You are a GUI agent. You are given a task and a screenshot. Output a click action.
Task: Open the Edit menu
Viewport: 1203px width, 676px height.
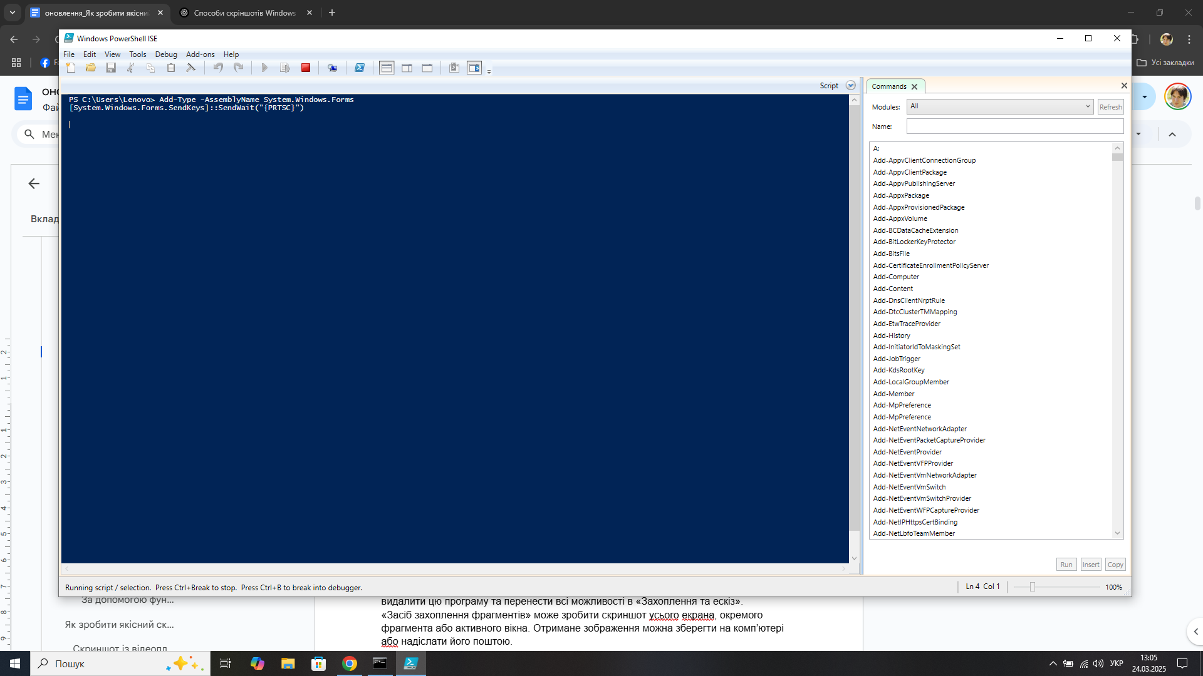pyautogui.click(x=90, y=54)
